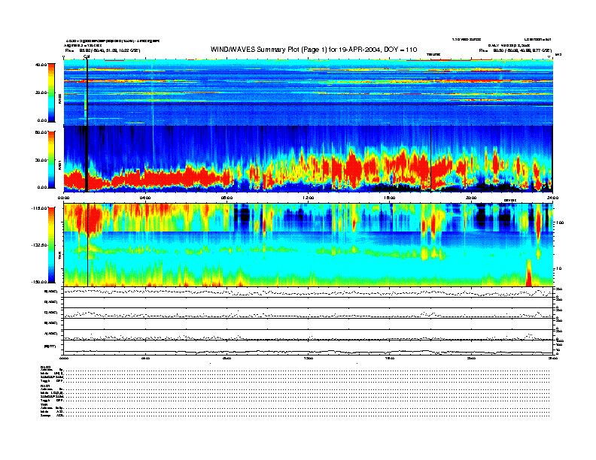Screen dimensions: 596x460
Task: Click the bottom line plot strip above status table
Action: tap(309, 350)
